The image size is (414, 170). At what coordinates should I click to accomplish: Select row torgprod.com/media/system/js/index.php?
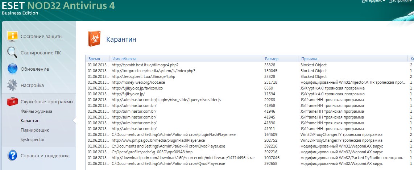[x=250, y=71]
